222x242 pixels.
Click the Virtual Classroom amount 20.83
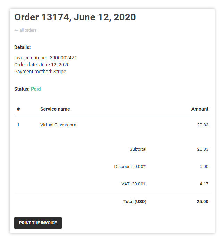(x=203, y=125)
